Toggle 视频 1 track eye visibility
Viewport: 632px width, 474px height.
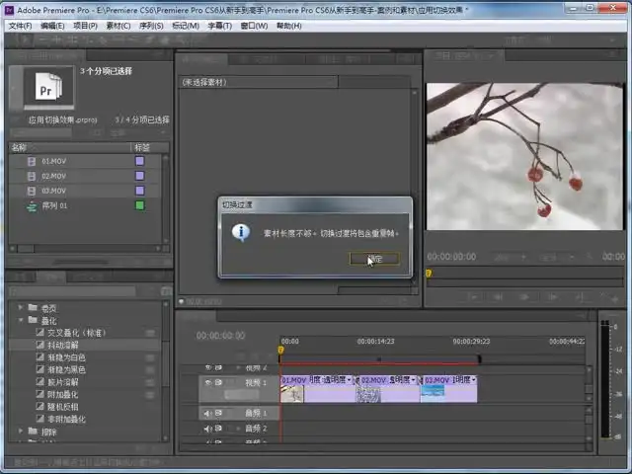click(x=207, y=382)
